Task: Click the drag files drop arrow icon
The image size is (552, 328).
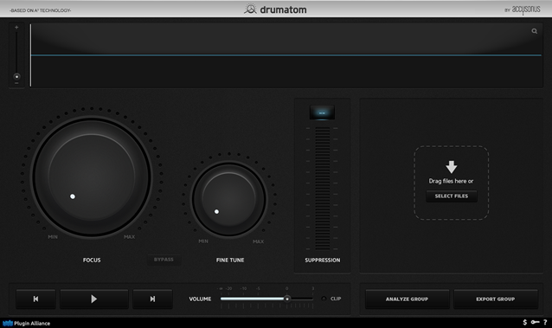Action: coord(452,167)
